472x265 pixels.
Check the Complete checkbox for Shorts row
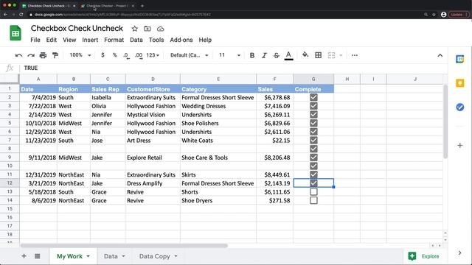(x=313, y=191)
